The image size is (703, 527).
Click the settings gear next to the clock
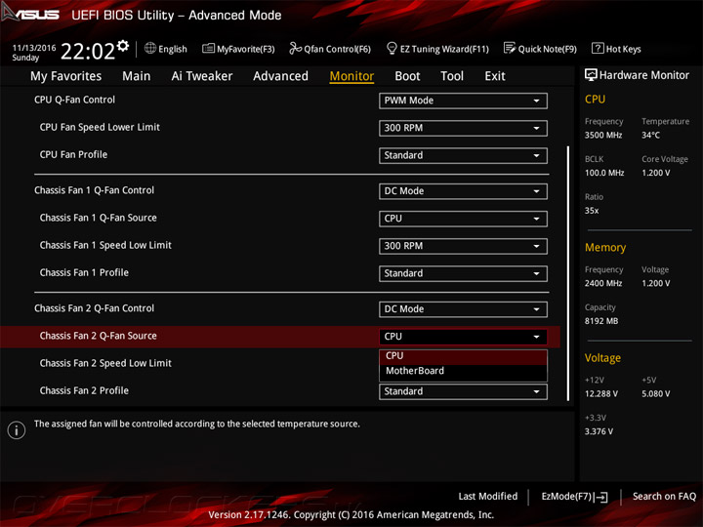pyautogui.click(x=123, y=46)
